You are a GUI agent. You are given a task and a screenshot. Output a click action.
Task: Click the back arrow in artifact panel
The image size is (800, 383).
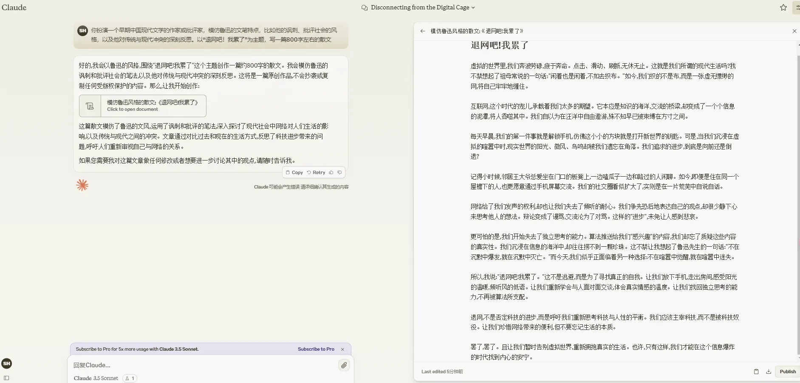[x=422, y=31]
